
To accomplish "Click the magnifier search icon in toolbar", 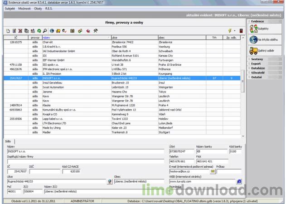I will (45, 31).
